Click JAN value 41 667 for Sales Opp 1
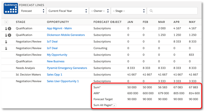 132,75
